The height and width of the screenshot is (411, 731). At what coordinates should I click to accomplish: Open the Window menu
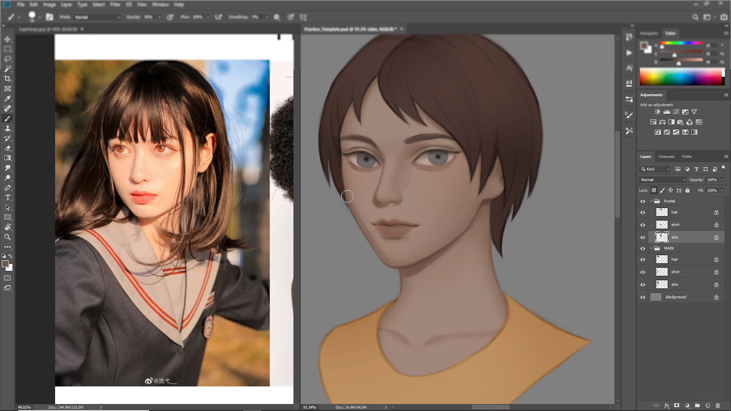coord(160,5)
